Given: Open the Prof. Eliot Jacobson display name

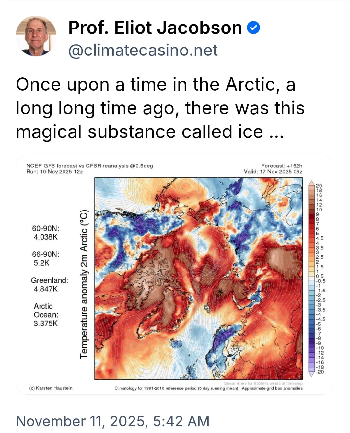Looking at the screenshot, I should 155,28.
